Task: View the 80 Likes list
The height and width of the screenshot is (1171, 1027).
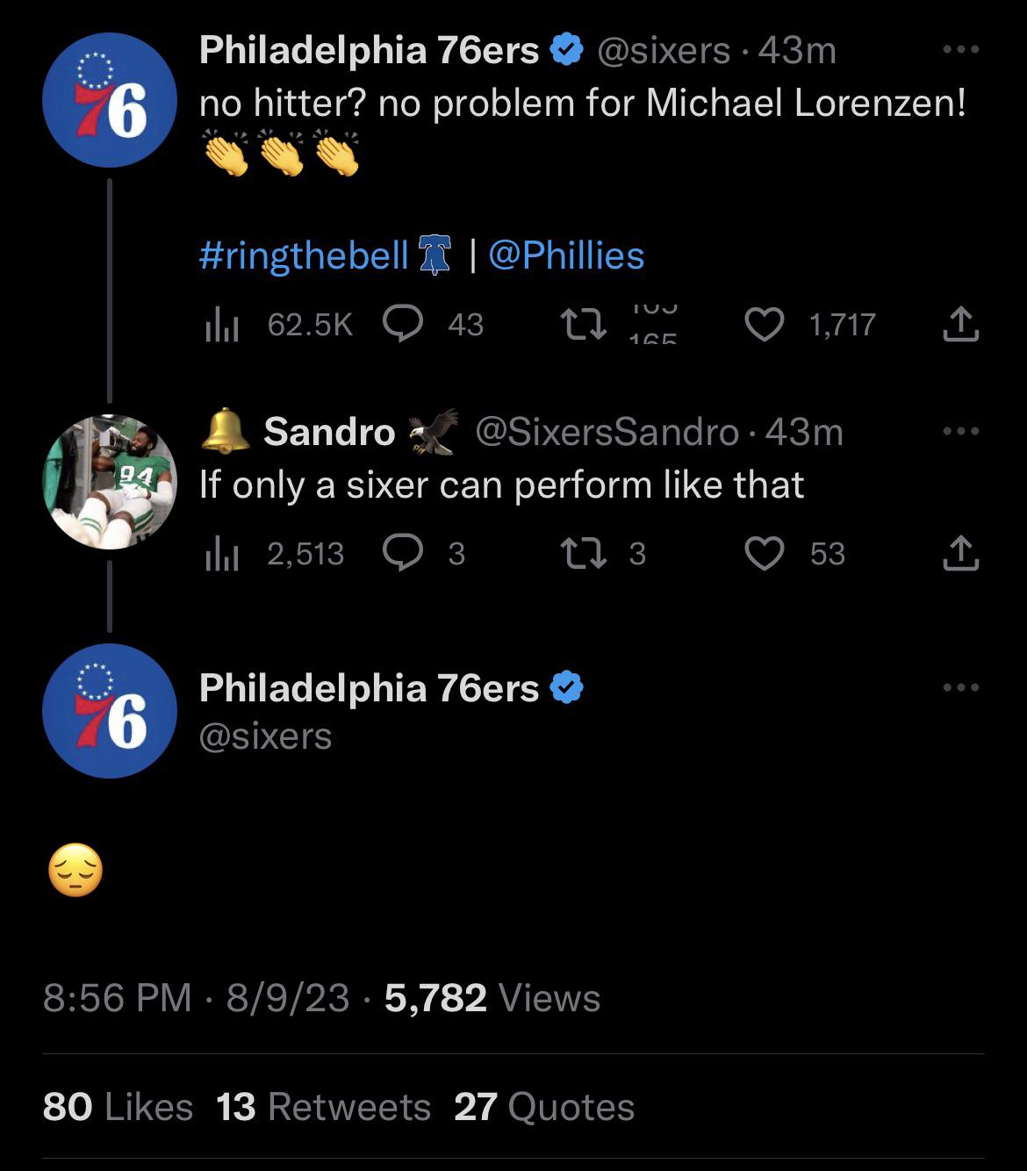Action: (x=118, y=1107)
